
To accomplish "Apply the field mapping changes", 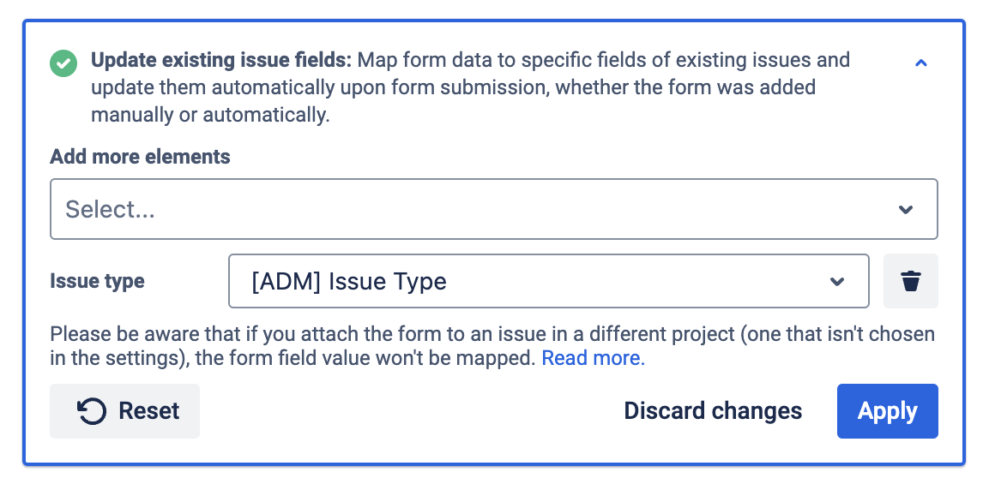I will click(887, 411).
